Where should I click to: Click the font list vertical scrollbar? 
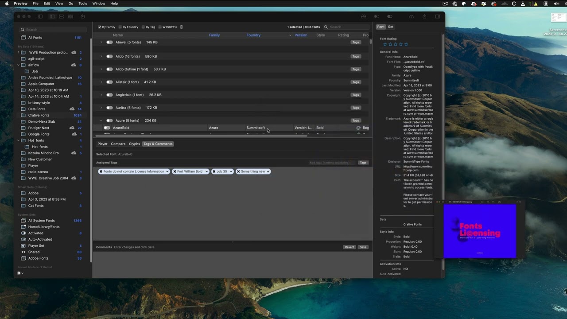(x=371, y=42)
